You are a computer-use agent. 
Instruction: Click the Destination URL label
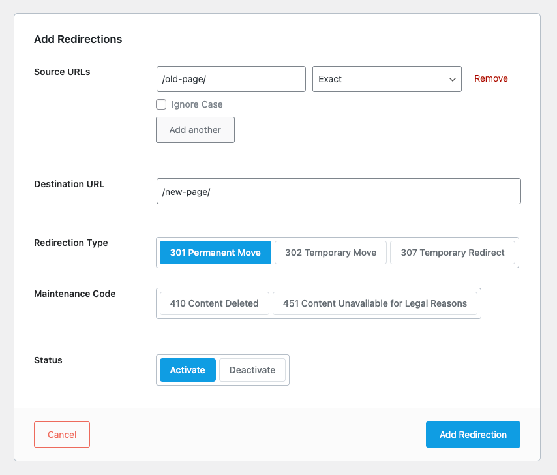69,184
